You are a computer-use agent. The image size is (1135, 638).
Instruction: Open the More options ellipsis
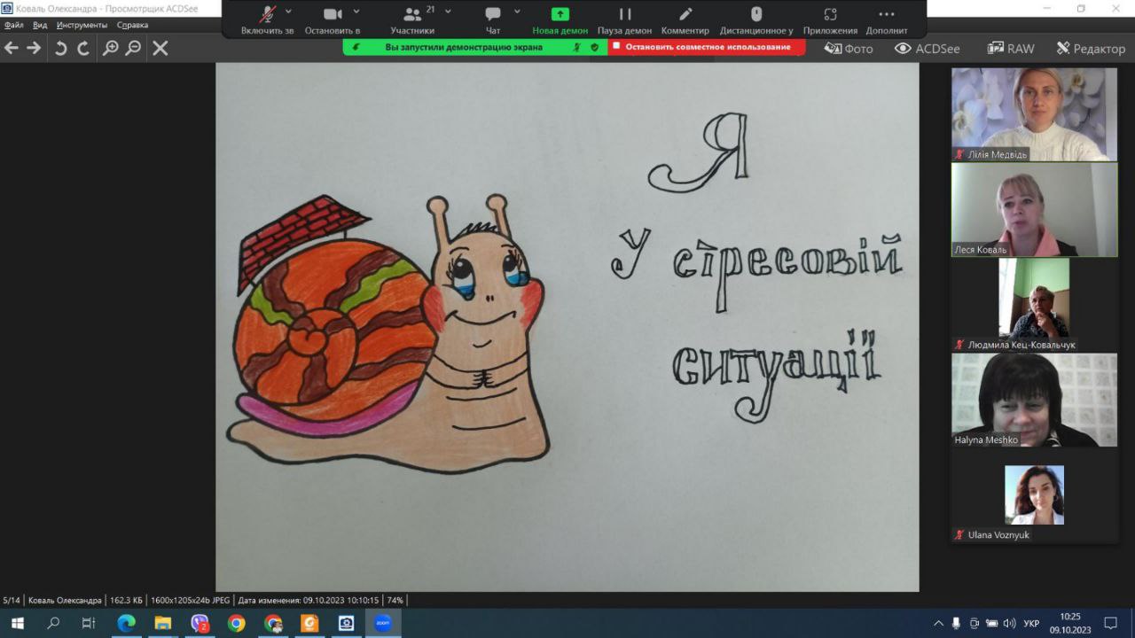point(886,15)
